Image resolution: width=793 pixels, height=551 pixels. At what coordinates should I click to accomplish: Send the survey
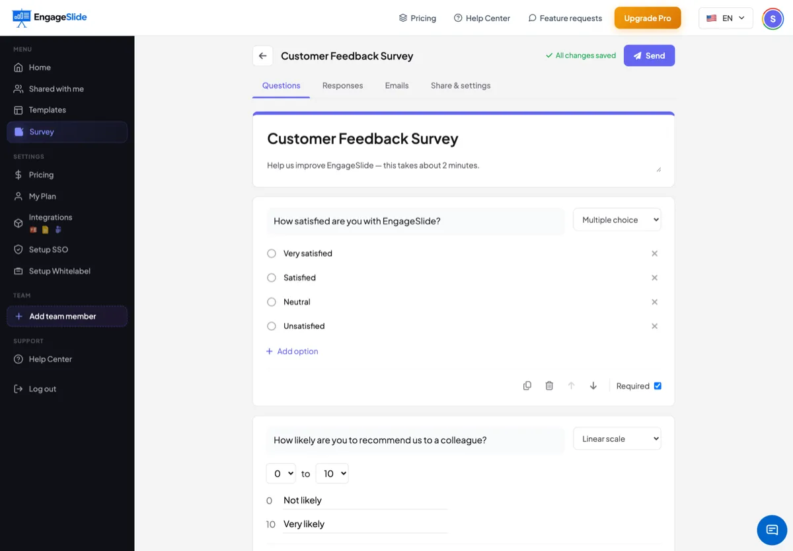tap(649, 56)
